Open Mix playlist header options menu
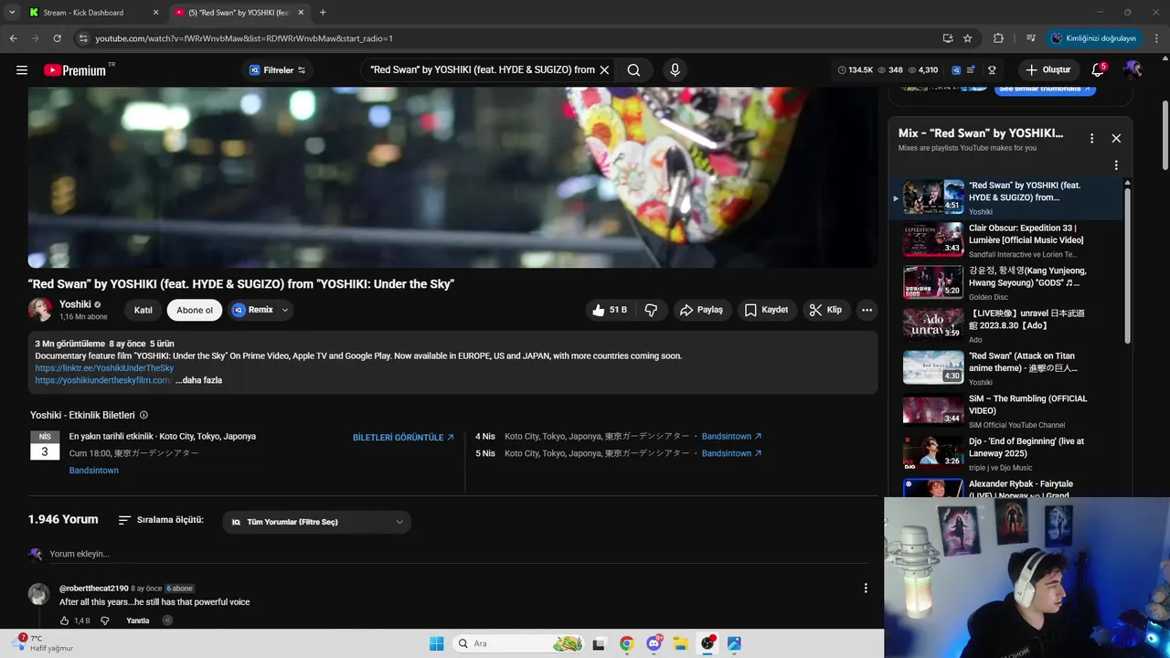The image size is (1170, 658). pyautogui.click(x=1091, y=138)
